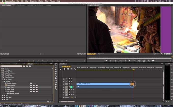Switch to the Media Browser tab
173x107 pixels.
click(17, 64)
